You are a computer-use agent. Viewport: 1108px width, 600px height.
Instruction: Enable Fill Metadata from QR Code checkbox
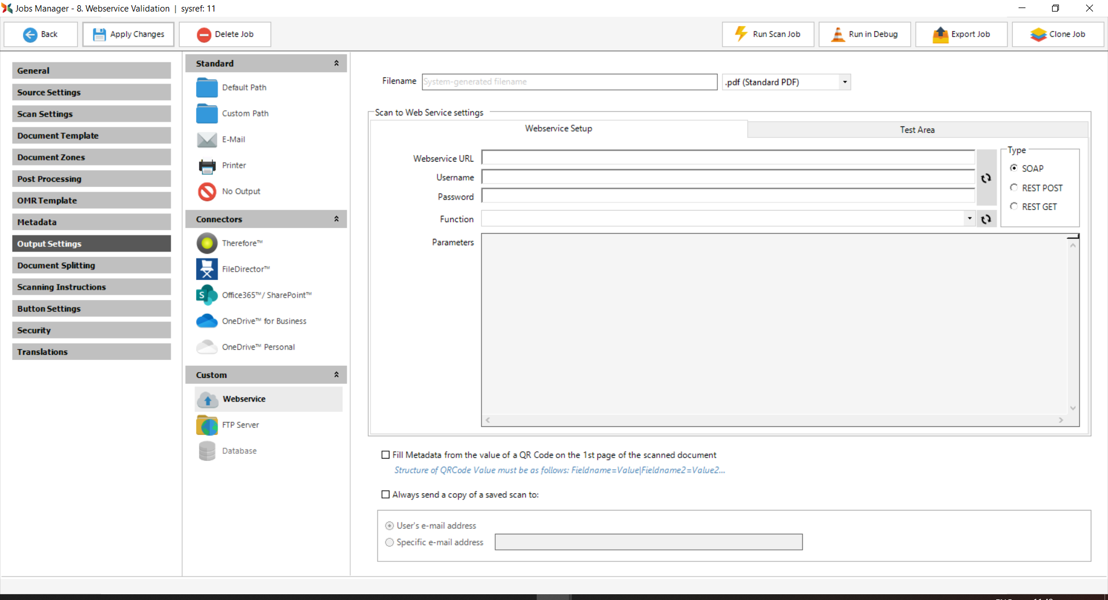coord(385,455)
